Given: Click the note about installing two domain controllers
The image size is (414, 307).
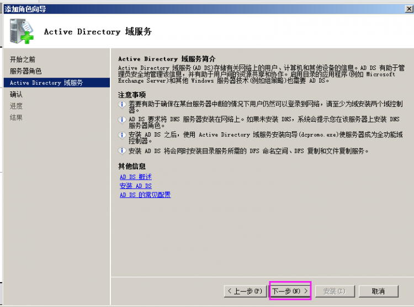Looking at the screenshot, I should [x=266, y=107].
